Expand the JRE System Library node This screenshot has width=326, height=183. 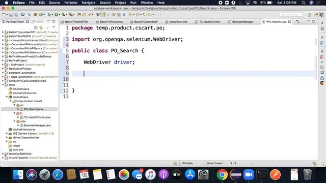click(7, 133)
